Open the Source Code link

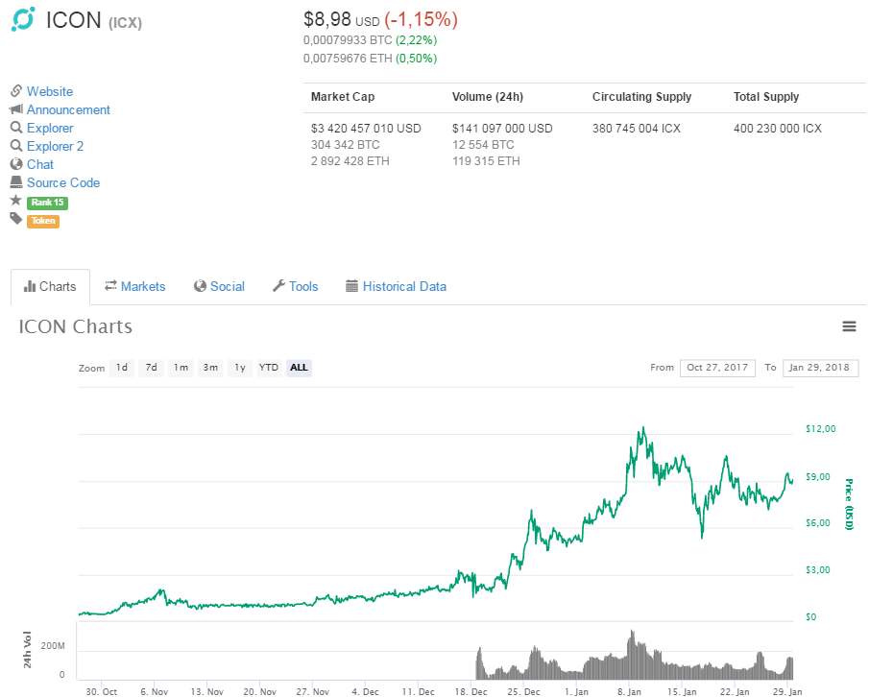point(63,182)
